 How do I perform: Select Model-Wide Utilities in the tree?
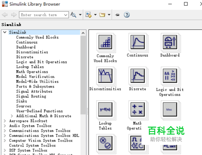coord(37,82)
